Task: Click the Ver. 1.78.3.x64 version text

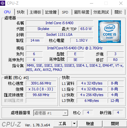Action: (x=37, y=125)
